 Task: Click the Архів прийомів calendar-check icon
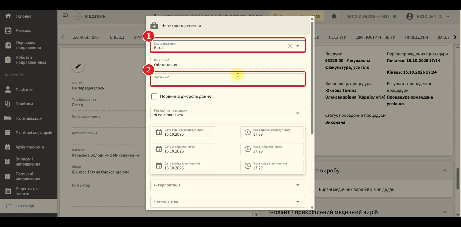[x=8, y=147]
